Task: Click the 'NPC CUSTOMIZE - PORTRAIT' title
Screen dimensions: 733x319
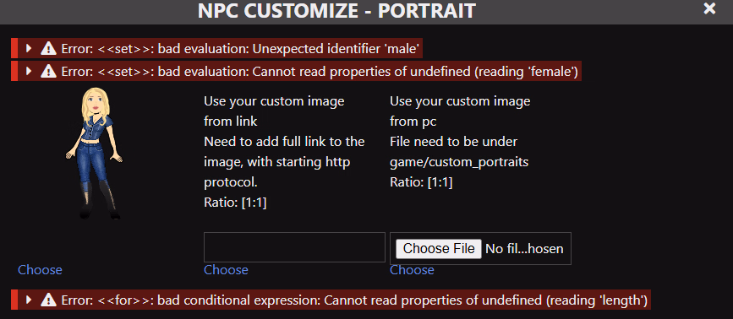Action: pos(336,11)
